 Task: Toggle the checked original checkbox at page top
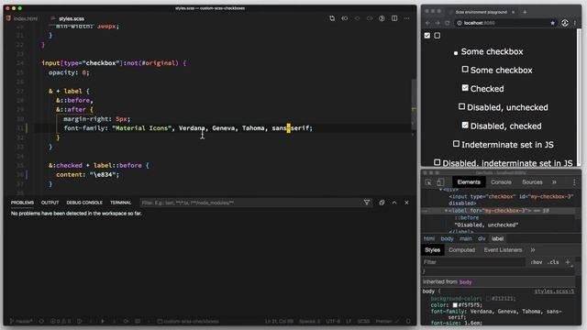coord(427,36)
